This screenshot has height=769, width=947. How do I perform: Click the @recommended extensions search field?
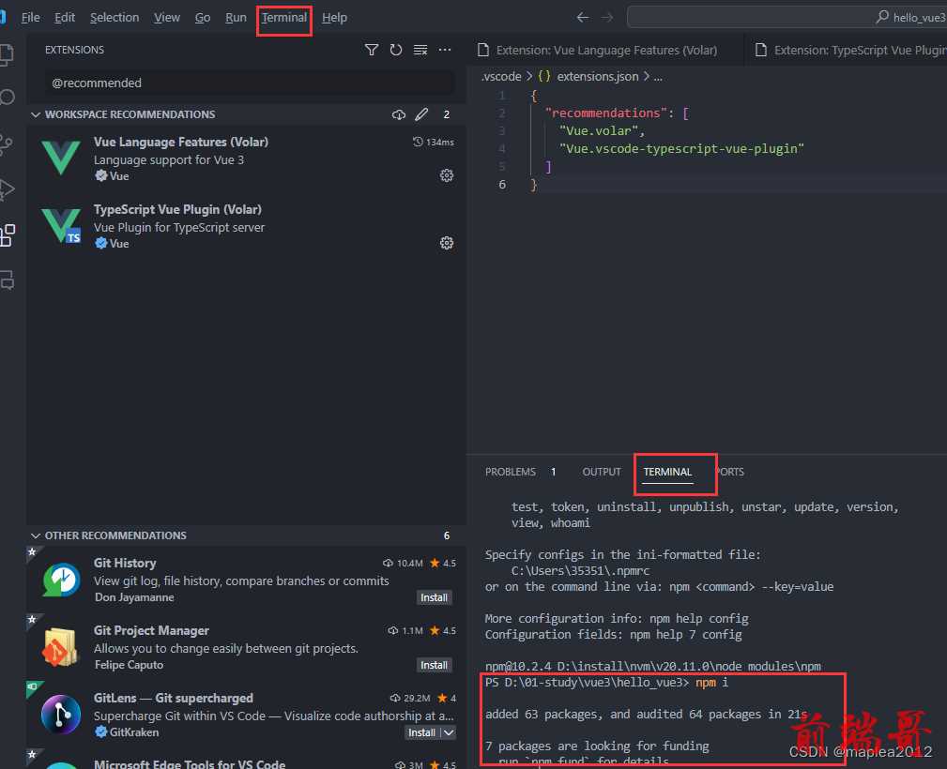click(x=250, y=83)
